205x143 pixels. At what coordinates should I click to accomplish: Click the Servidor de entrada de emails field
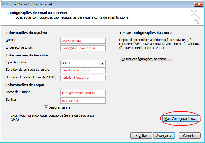click(83, 70)
